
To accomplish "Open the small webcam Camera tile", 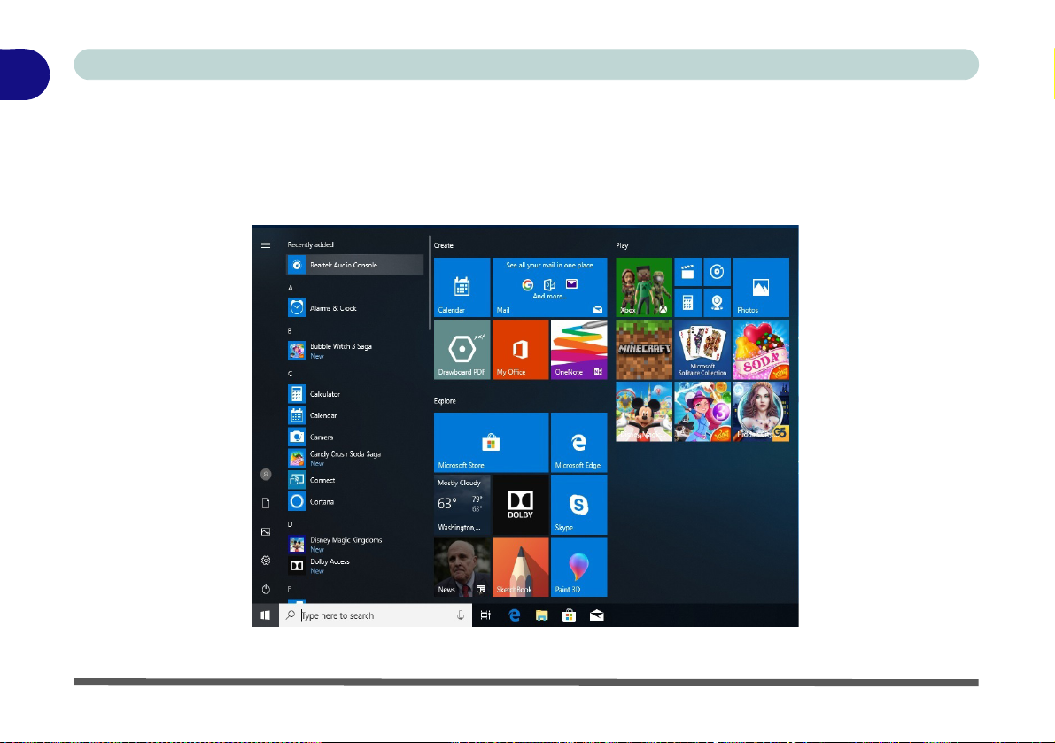I will click(718, 303).
